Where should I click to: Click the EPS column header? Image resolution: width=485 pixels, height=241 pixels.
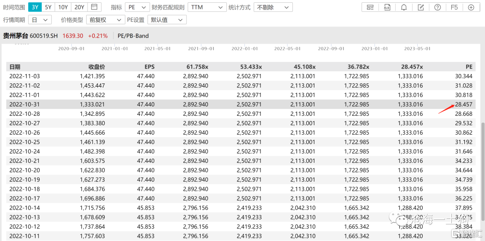(x=150, y=67)
